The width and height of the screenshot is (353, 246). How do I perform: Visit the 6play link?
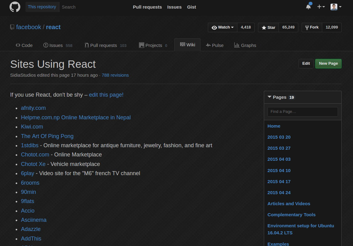coord(27,173)
